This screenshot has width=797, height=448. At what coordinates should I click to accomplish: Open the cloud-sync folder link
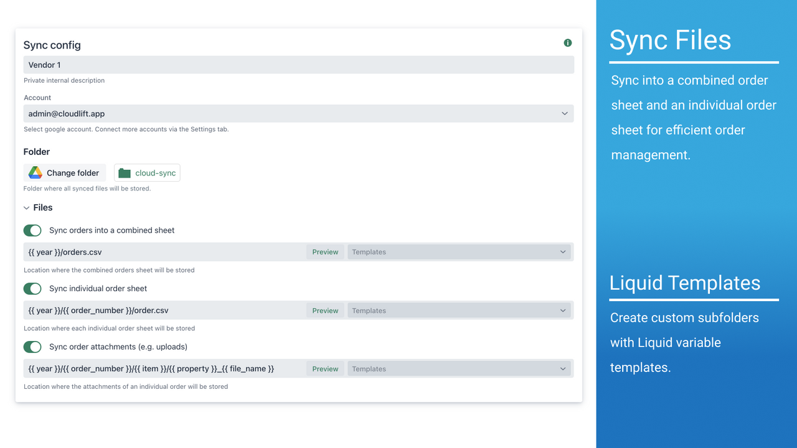point(147,173)
